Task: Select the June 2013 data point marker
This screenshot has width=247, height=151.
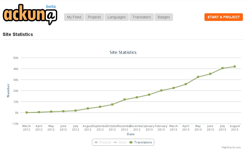Action: (x=210, y=74)
